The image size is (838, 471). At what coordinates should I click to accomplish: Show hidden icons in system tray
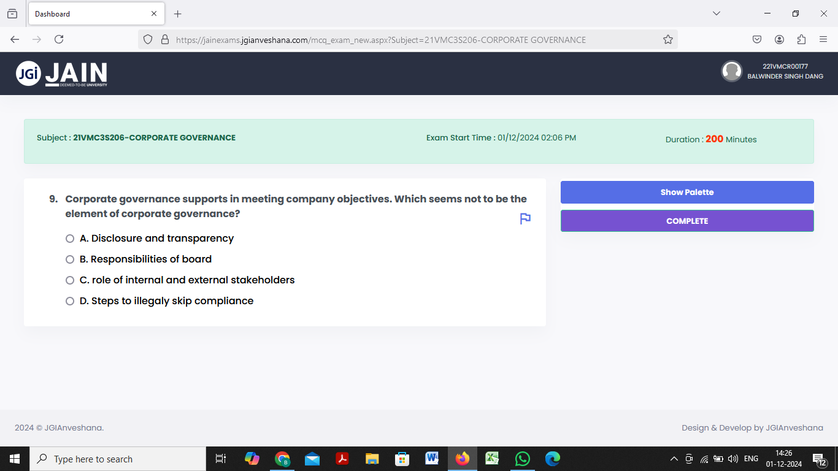(x=674, y=458)
